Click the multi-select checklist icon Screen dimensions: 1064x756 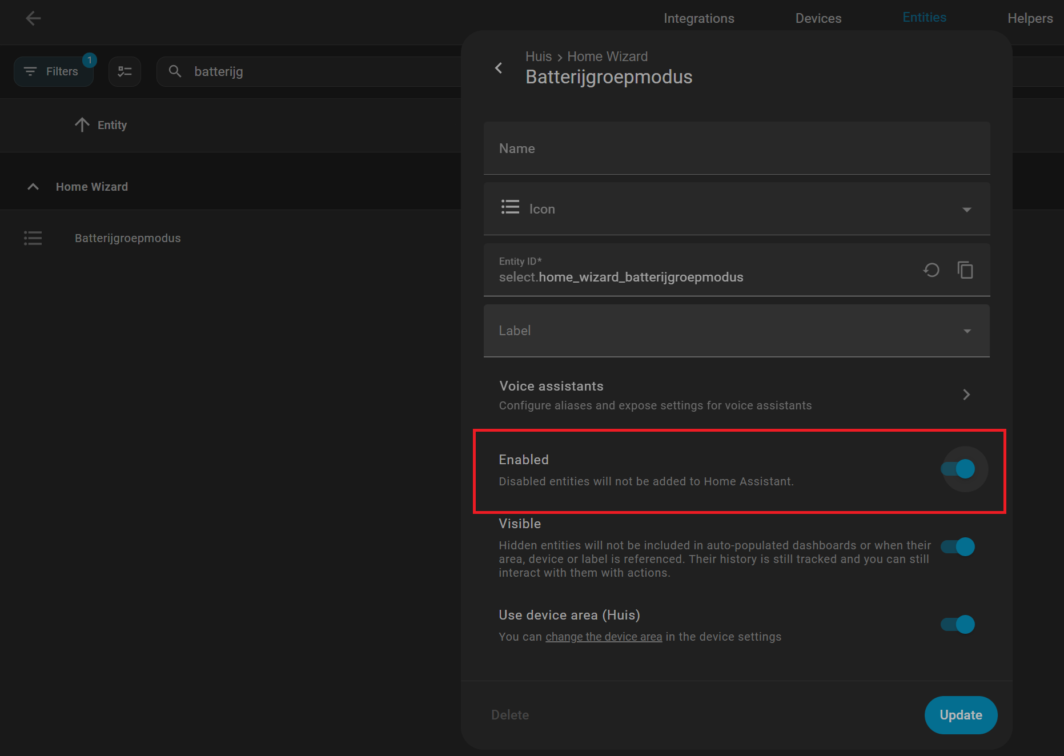125,71
